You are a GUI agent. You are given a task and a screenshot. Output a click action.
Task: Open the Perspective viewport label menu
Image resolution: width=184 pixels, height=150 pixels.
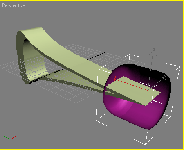click(13, 5)
